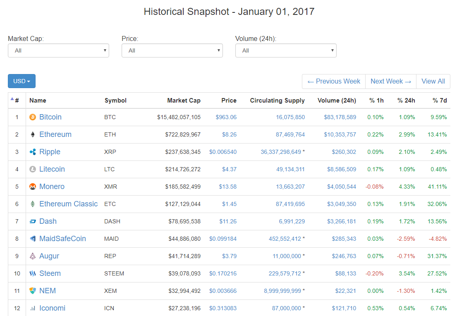Open the Monero name link

click(x=52, y=187)
